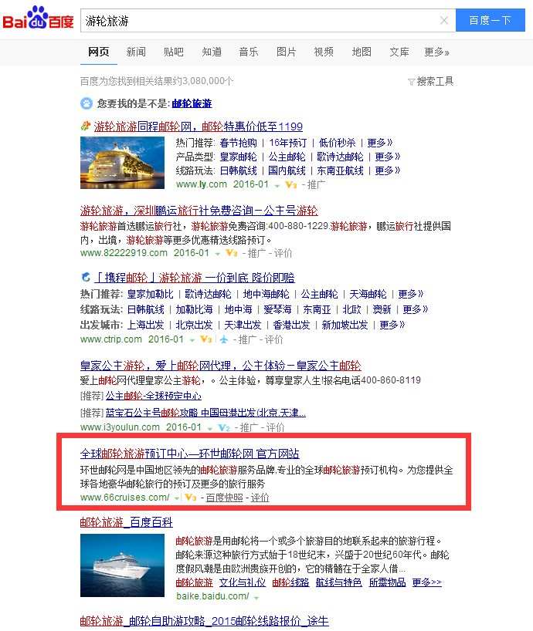Open 国内航线 route link

point(287,170)
